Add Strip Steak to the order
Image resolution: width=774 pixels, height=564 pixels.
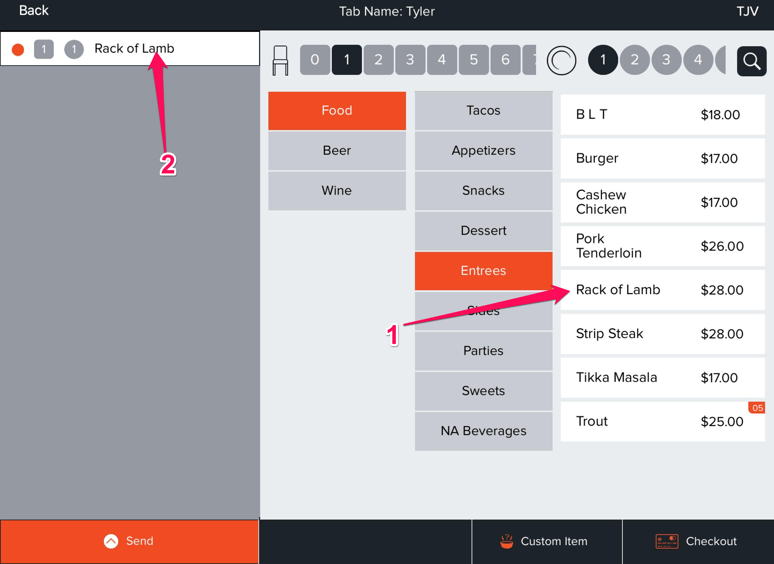pos(662,334)
